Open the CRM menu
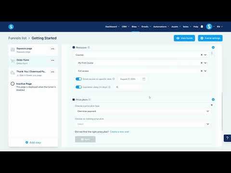Viewport: 231px width, 173px height. [125, 26]
